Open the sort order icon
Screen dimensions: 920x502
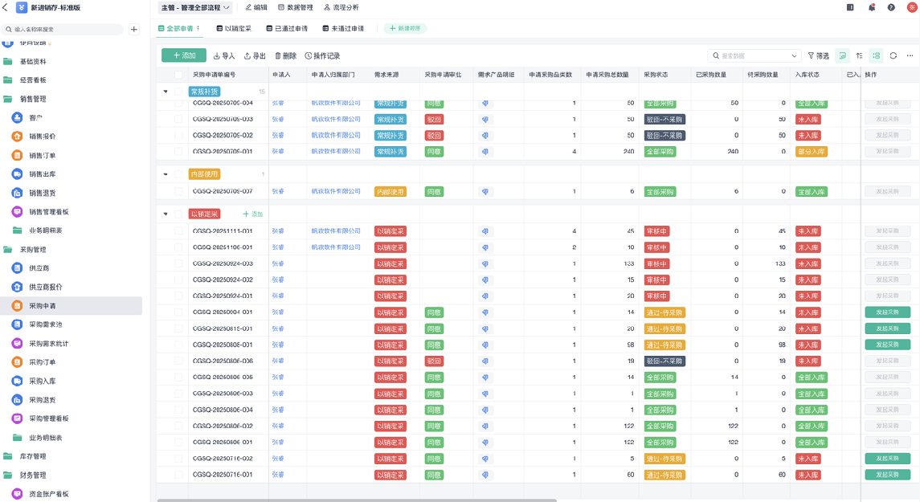pos(859,56)
